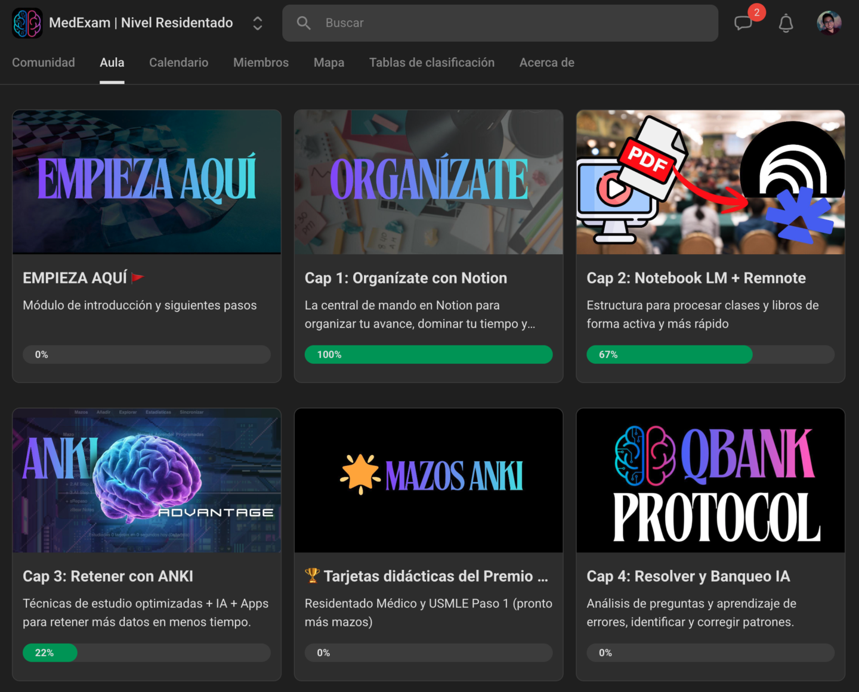Click the 100% progress bar of Cap 1
The height and width of the screenshot is (692, 859).
coord(429,354)
